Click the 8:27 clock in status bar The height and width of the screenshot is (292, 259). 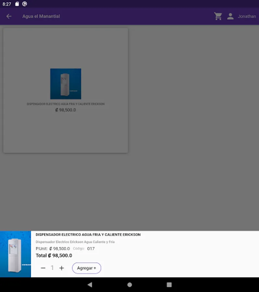coord(7,4)
